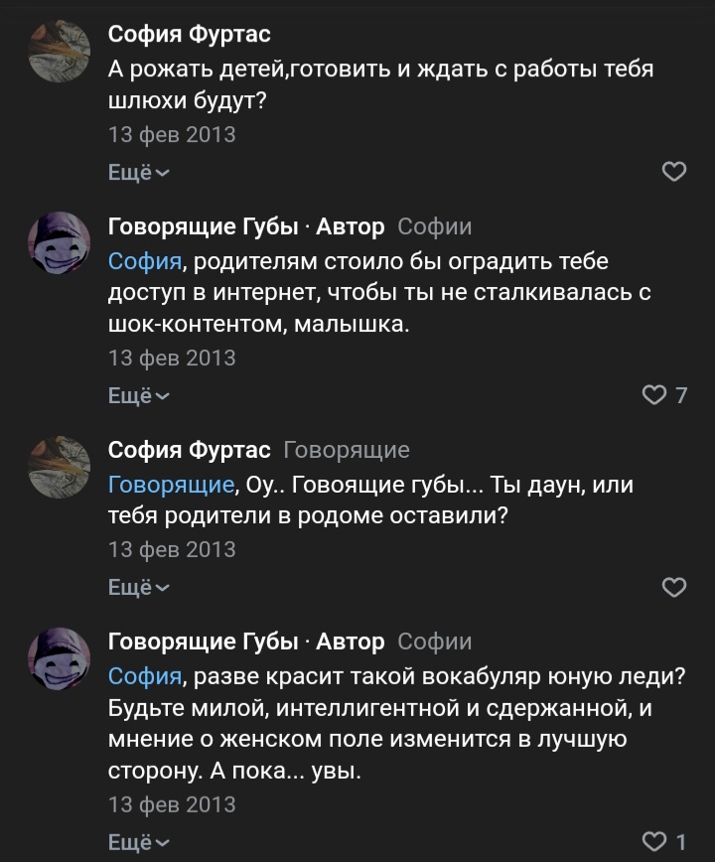Expand "Ещё" under the first comment
The height and width of the screenshot is (862, 715).
click(138, 172)
